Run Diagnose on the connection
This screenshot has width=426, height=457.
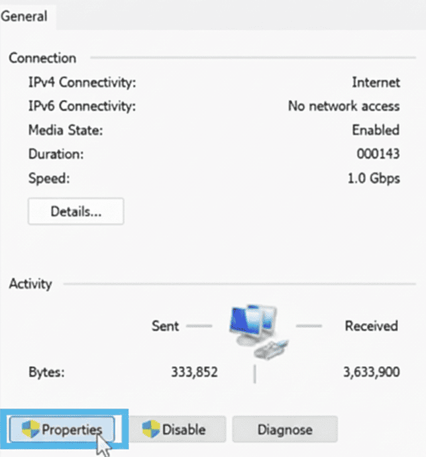(285, 430)
